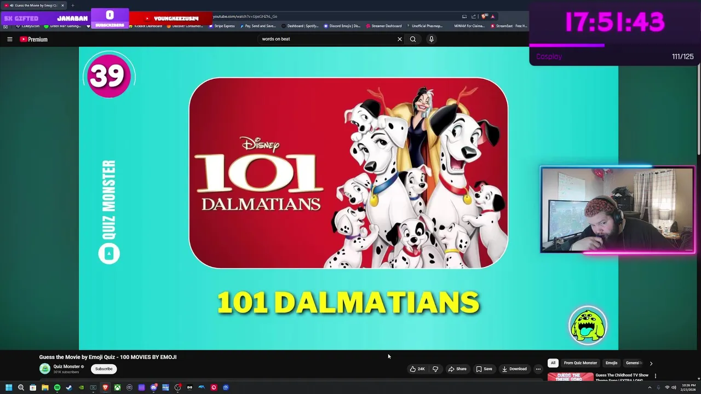Open a new browser tab with plus
Image resolution: width=701 pixels, height=394 pixels.
tap(72, 5)
